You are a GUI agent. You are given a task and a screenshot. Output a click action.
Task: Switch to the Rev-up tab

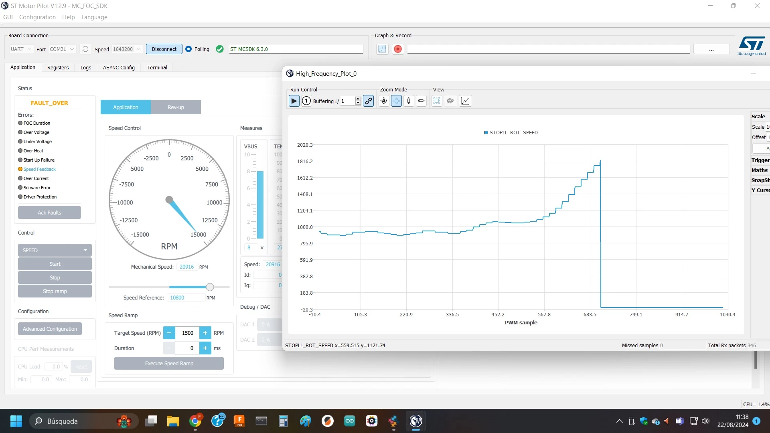(x=176, y=107)
